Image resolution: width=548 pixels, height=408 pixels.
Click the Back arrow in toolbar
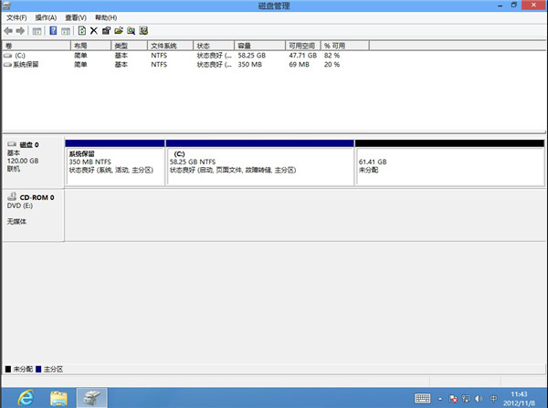point(8,30)
